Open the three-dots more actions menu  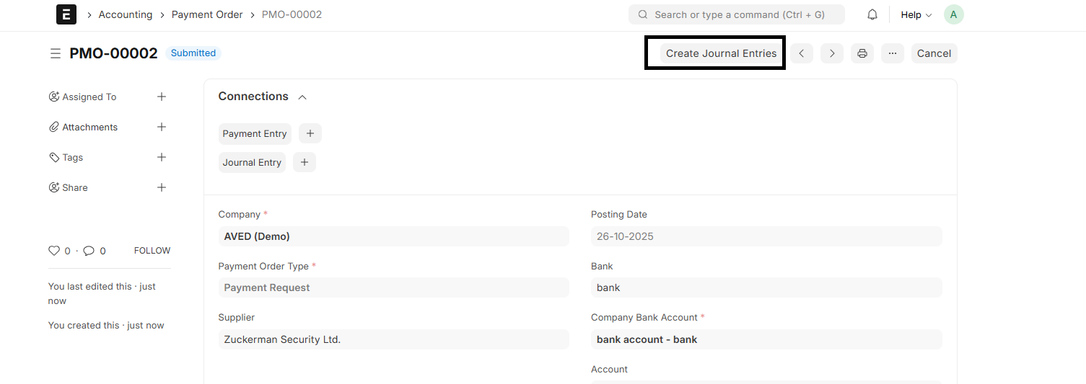pyautogui.click(x=892, y=53)
